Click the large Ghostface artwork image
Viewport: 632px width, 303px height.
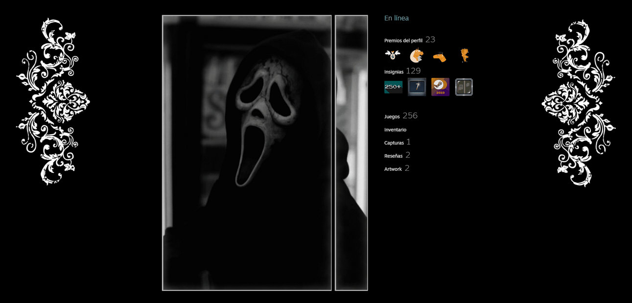click(x=247, y=153)
